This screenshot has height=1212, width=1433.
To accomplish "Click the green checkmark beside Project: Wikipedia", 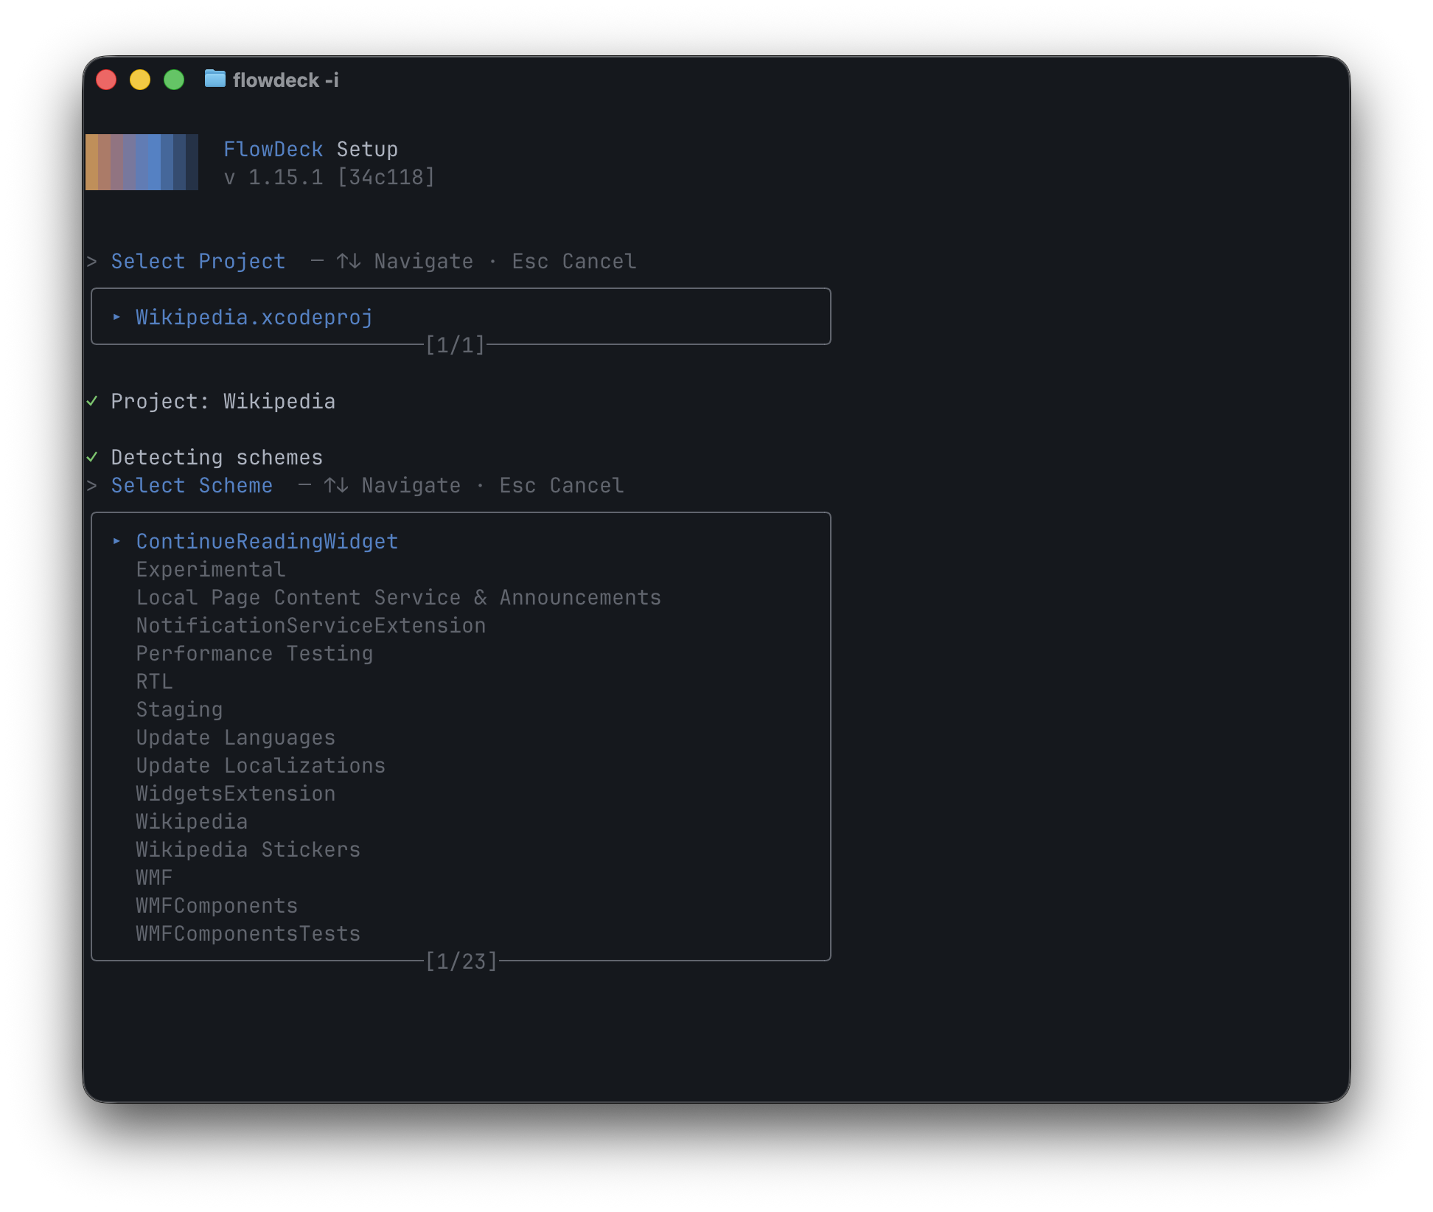I will click(92, 401).
